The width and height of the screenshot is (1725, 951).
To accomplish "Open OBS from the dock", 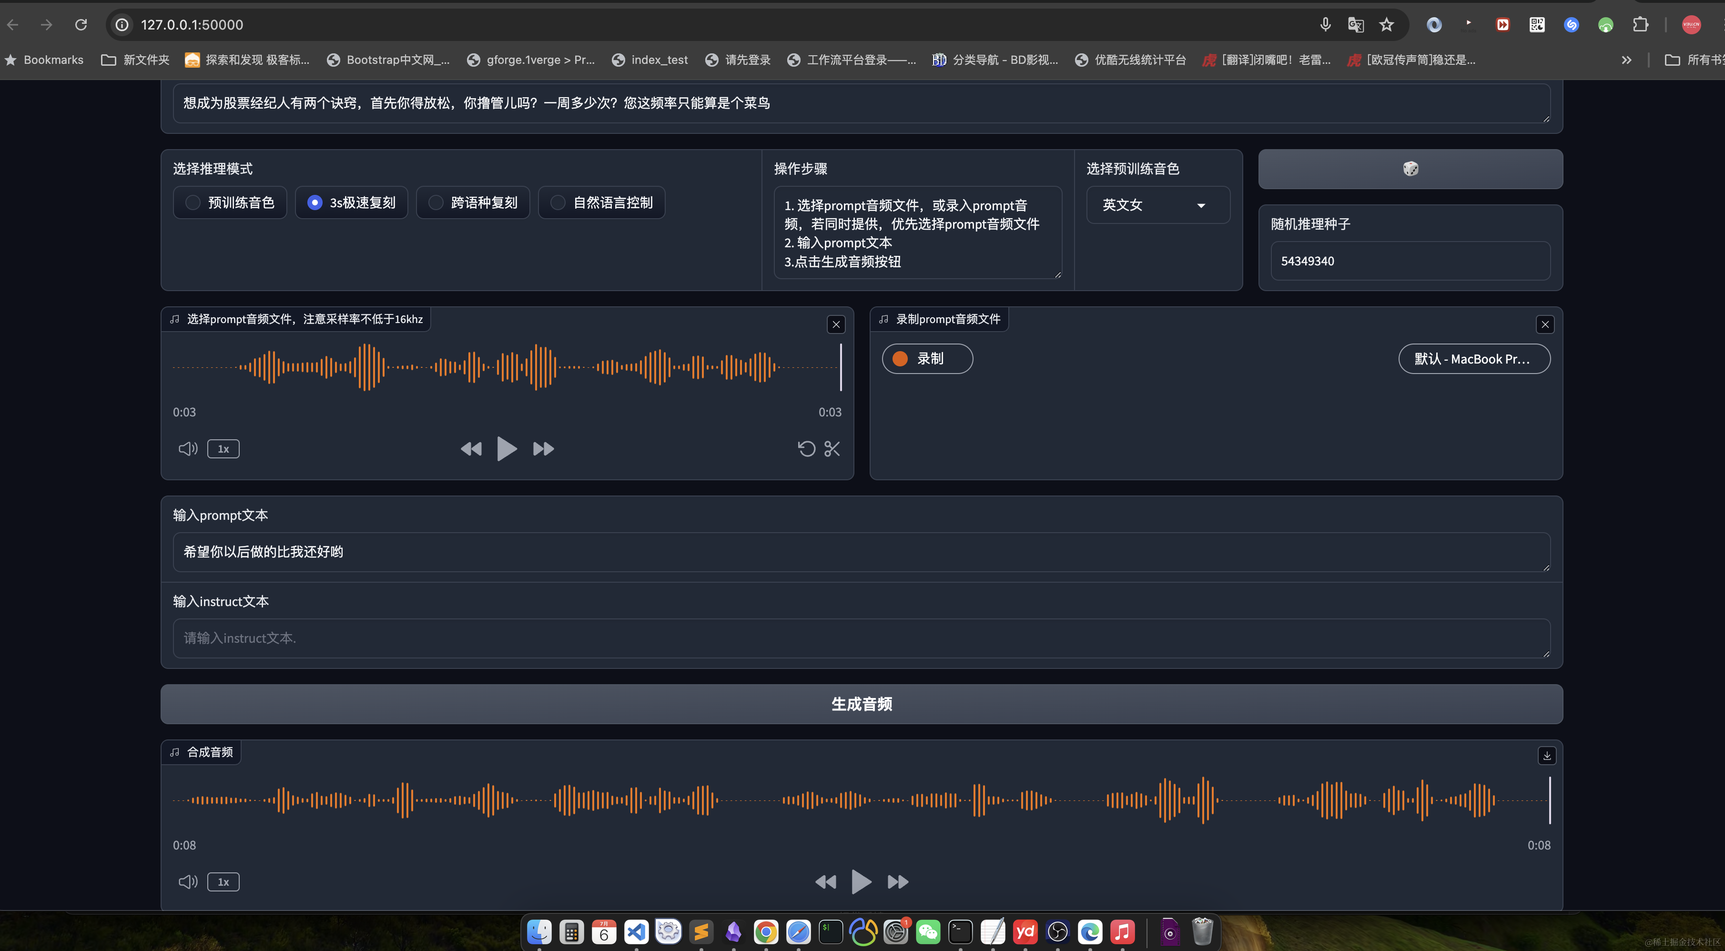I will (1057, 931).
